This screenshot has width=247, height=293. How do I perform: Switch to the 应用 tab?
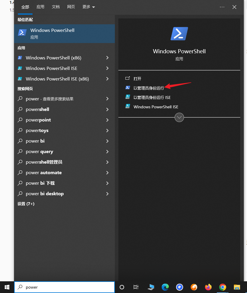[x=40, y=7]
